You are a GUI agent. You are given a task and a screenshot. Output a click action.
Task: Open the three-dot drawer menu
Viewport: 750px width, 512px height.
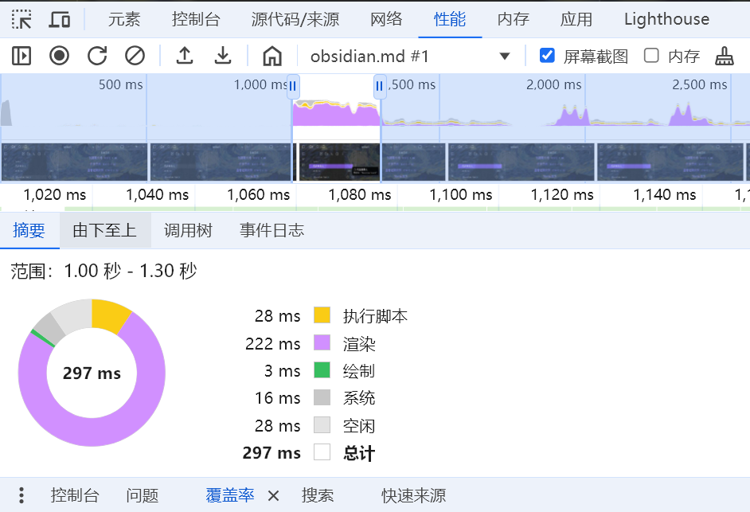click(21, 495)
